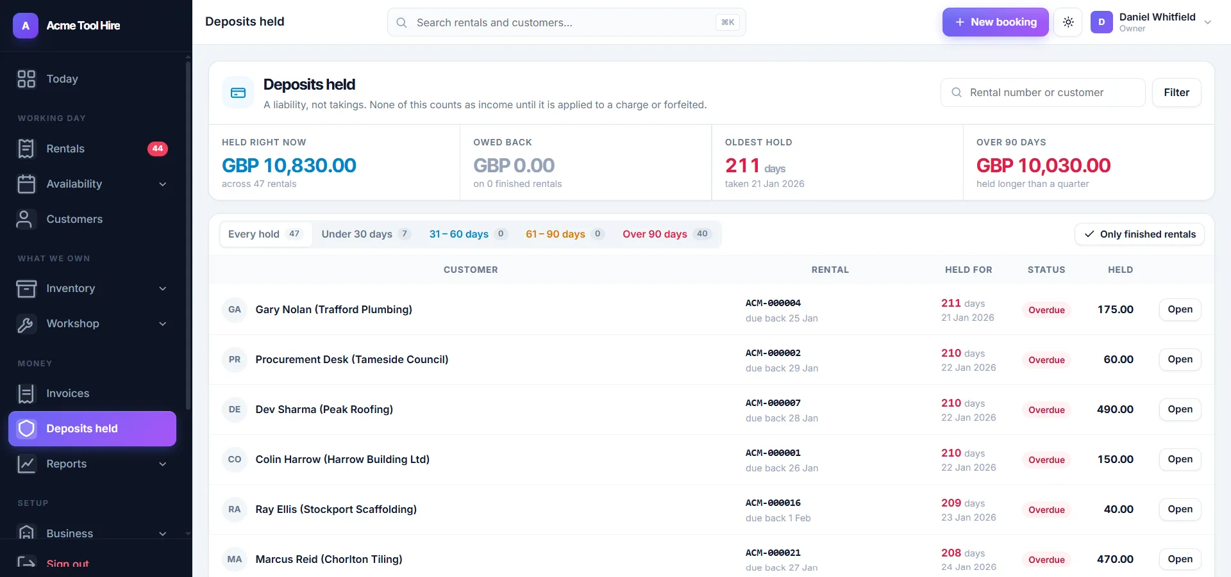The image size is (1231, 577).
Task: Open Marcus Reid's deposit row
Action: [x=1180, y=559]
